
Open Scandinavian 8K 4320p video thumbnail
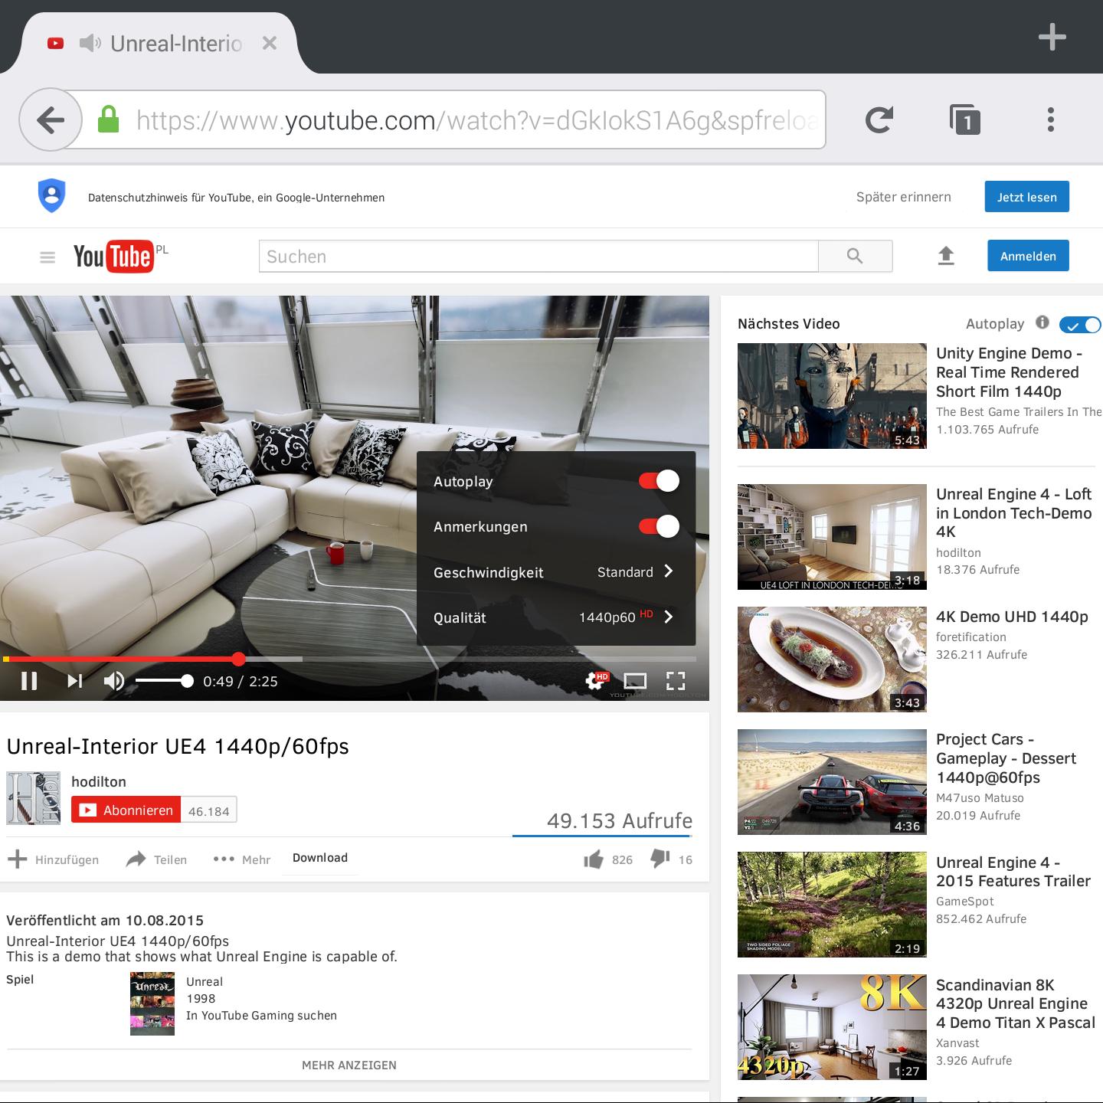[x=832, y=1027]
